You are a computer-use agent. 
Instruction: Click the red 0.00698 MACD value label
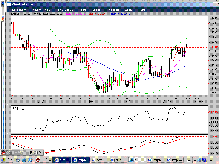214,136
